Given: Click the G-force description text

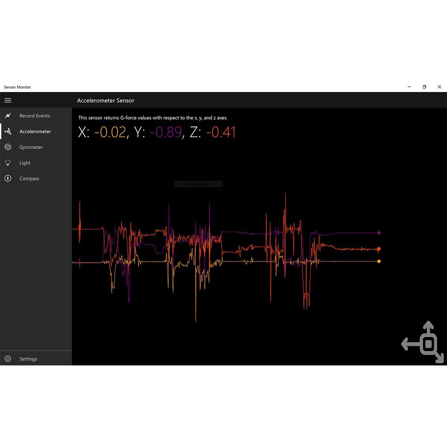Looking at the screenshot, I should tap(153, 118).
